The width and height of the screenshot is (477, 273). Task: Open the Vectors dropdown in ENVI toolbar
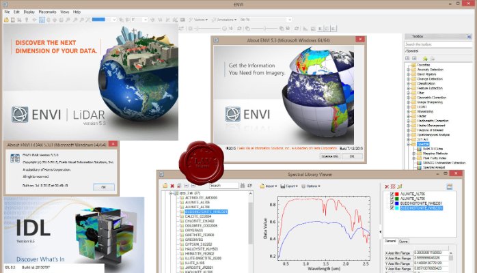click(198, 20)
